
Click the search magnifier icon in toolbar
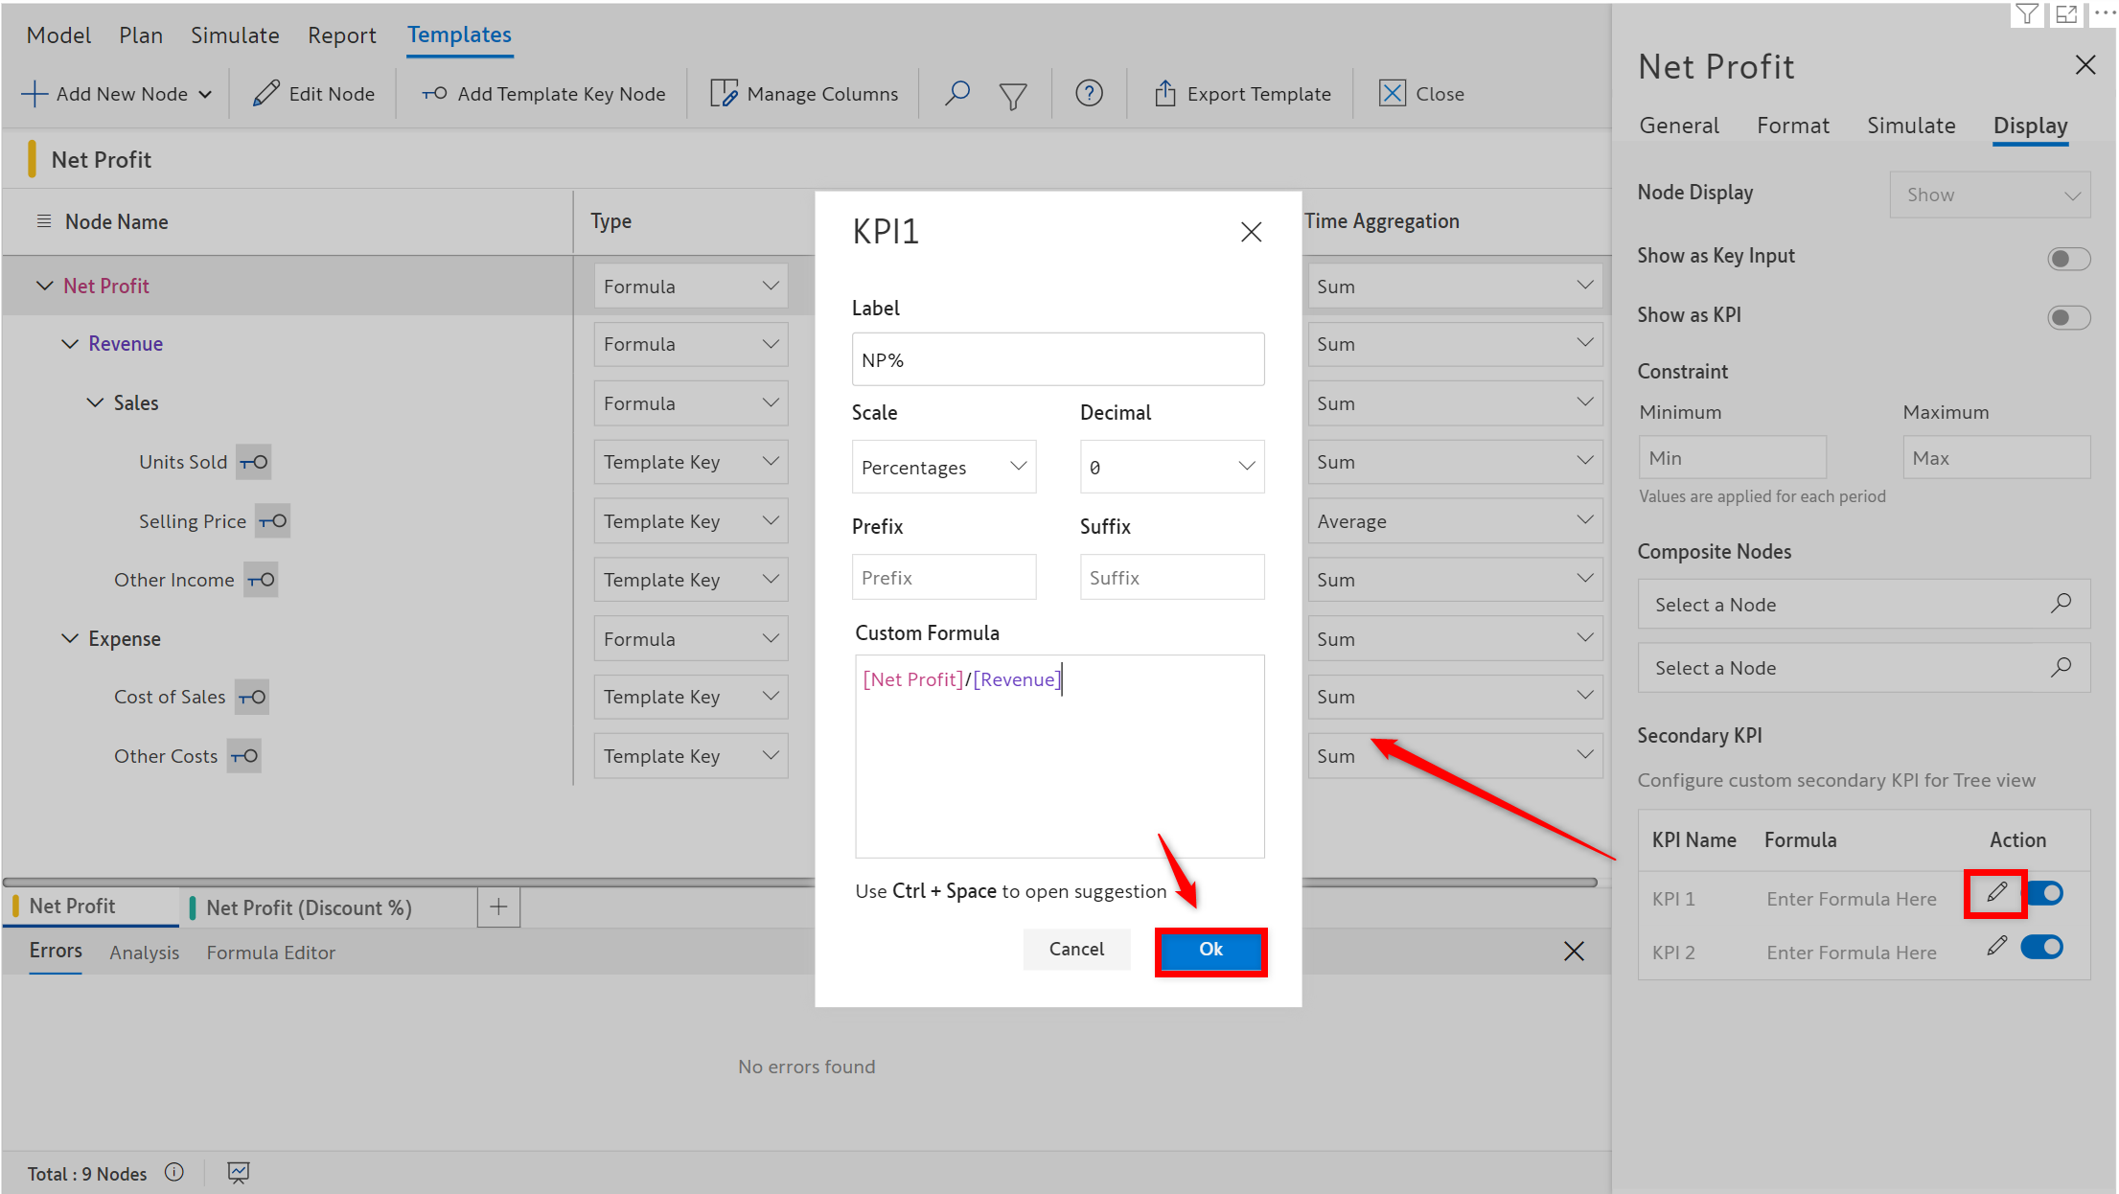click(956, 93)
